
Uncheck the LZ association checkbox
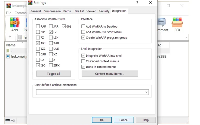click(51, 32)
